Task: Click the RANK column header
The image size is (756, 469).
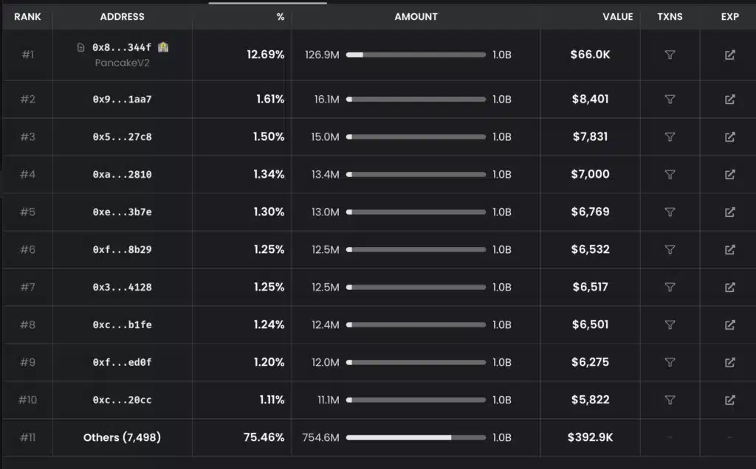Action: (x=27, y=16)
